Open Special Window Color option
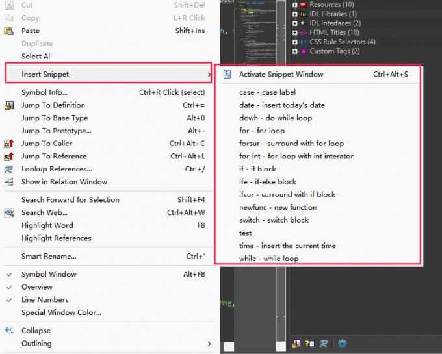This screenshot has height=354, width=442. coord(61,312)
